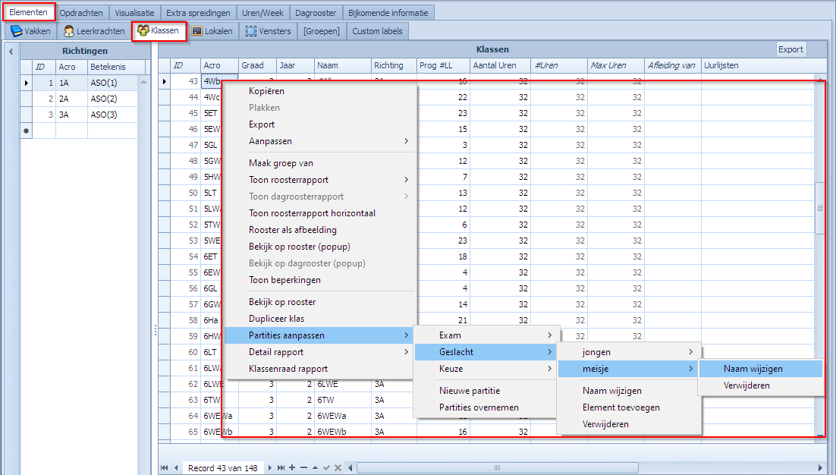Cancel edit with X icon
Image resolution: width=836 pixels, height=475 pixels.
[x=338, y=467]
